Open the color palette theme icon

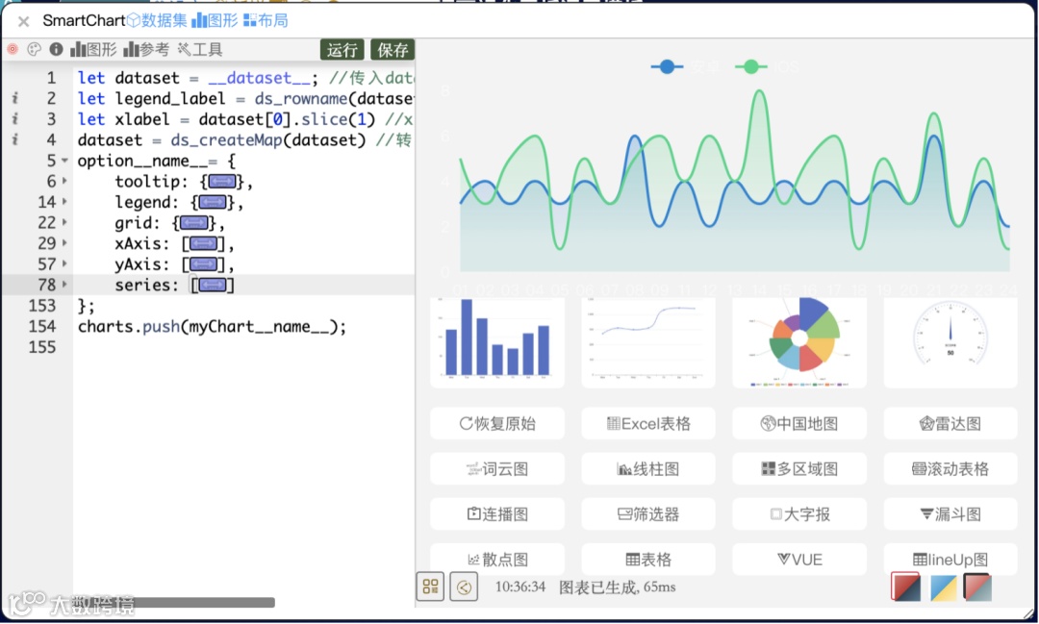(x=34, y=49)
